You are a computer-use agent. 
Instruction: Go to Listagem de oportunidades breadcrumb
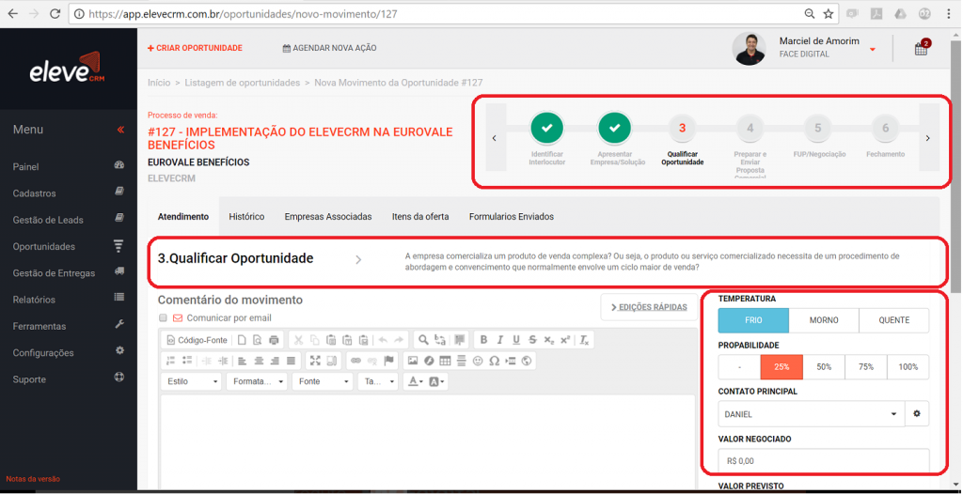(242, 83)
